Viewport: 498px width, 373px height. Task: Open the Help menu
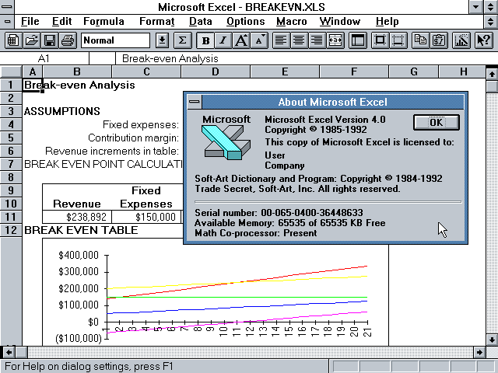coord(388,22)
